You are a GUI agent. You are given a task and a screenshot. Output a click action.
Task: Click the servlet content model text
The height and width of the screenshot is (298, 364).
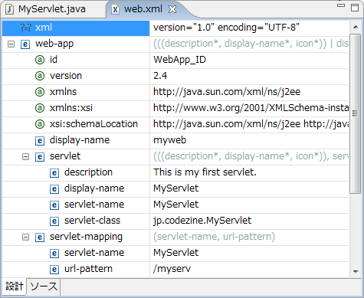tap(251, 156)
